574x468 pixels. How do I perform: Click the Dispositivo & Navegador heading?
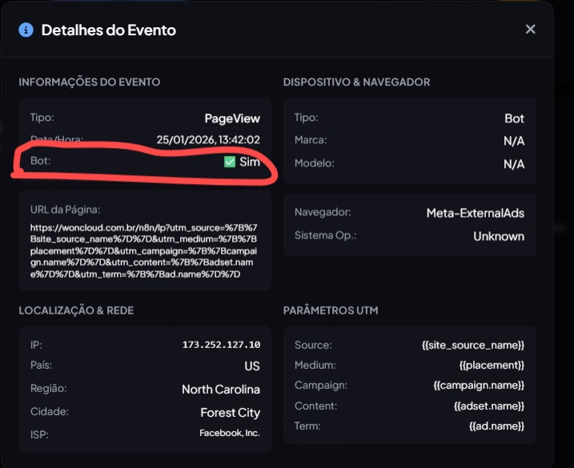356,82
